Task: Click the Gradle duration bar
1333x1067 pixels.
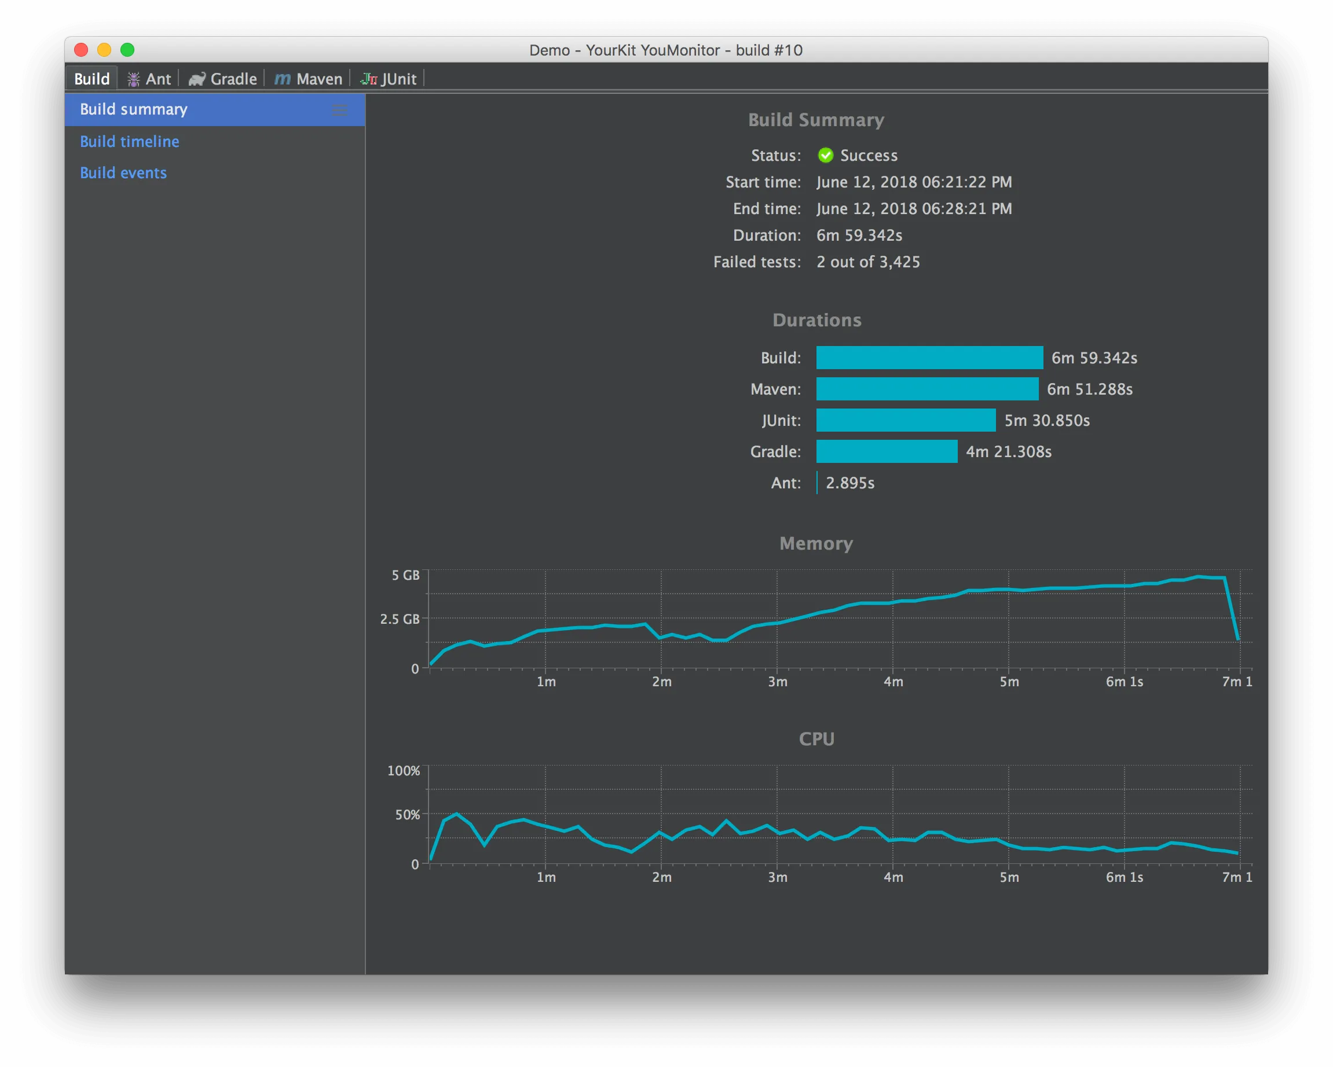Action: tap(886, 452)
